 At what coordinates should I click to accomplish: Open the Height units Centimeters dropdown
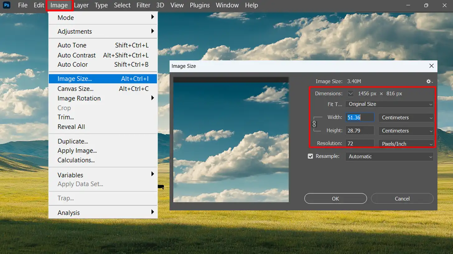406,131
